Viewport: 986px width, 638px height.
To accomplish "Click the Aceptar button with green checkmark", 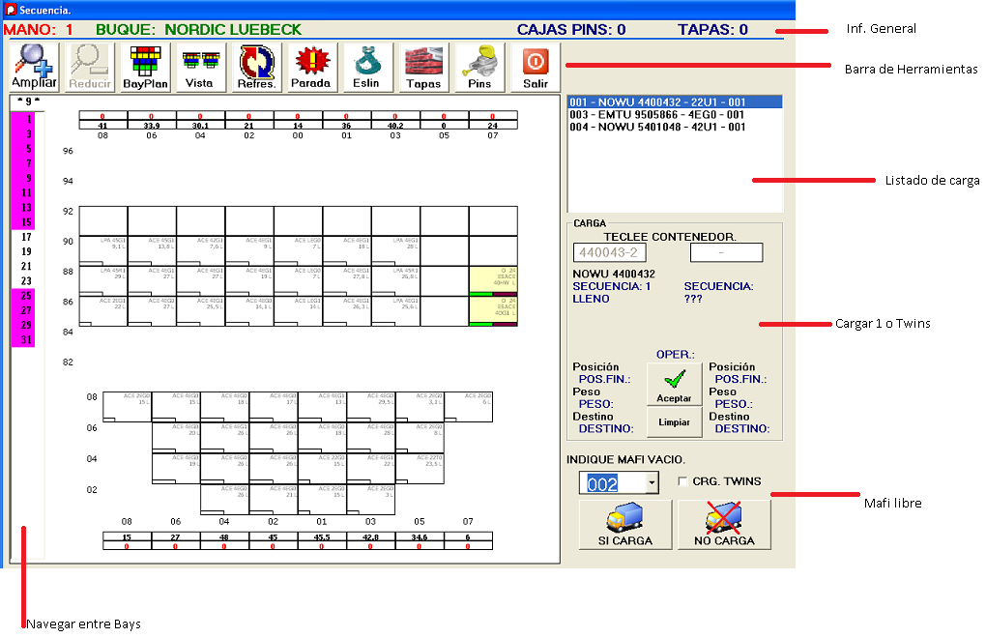I will click(x=674, y=386).
